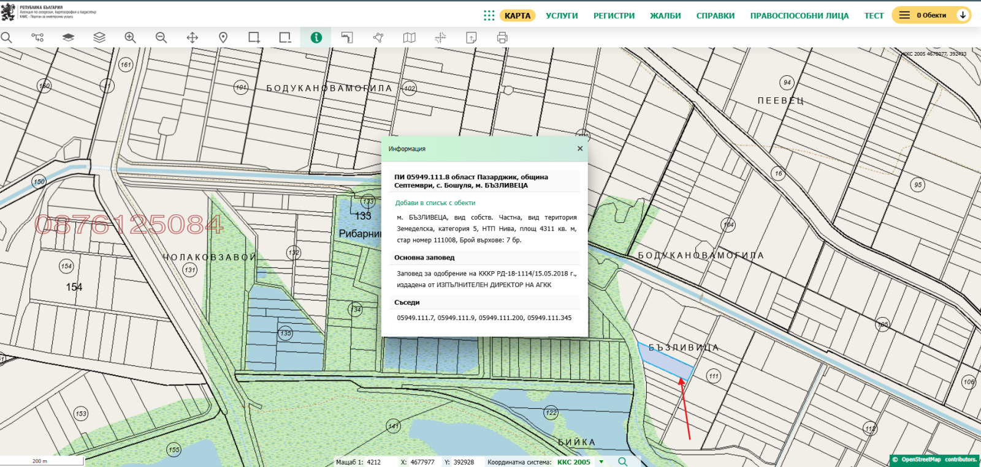This screenshot has width=981, height=467.
Task: Activate the coordinate crosshair tool
Action: [440, 37]
